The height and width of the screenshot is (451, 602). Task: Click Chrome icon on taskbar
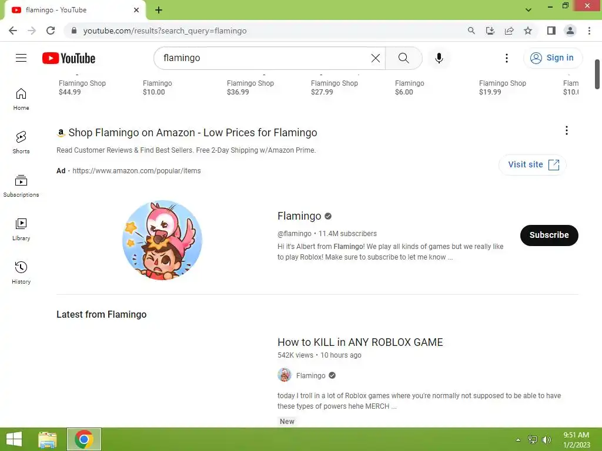pyautogui.click(x=84, y=439)
